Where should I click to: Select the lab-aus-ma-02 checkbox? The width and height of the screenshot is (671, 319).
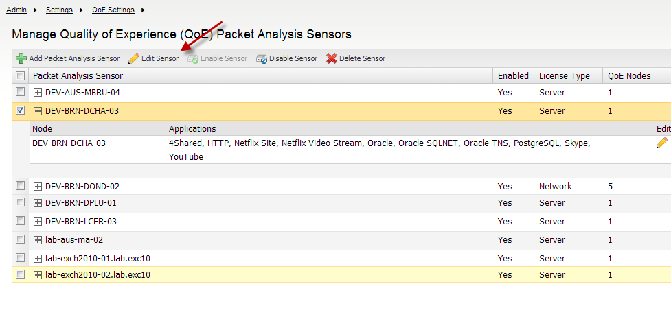click(x=21, y=239)
